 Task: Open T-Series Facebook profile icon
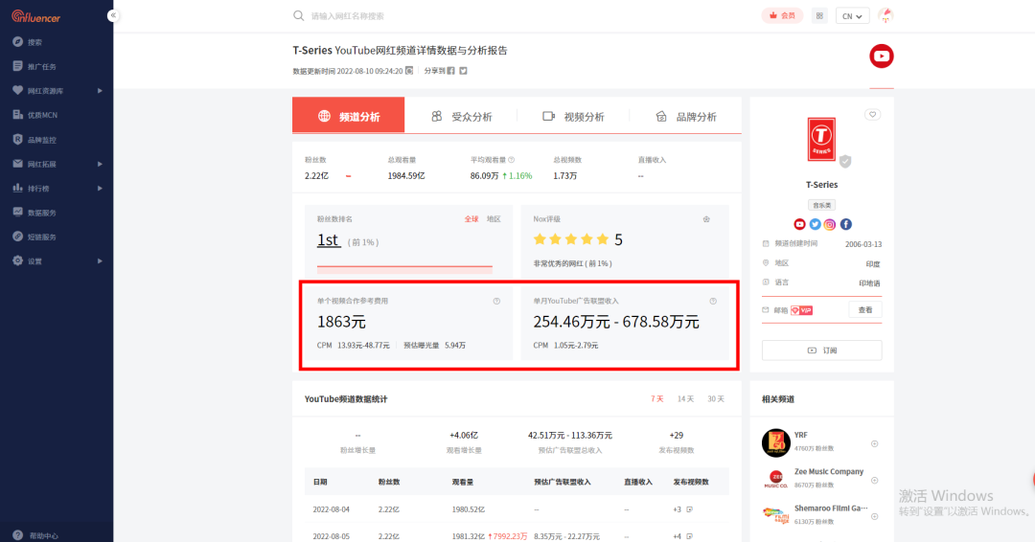point(845,224)
